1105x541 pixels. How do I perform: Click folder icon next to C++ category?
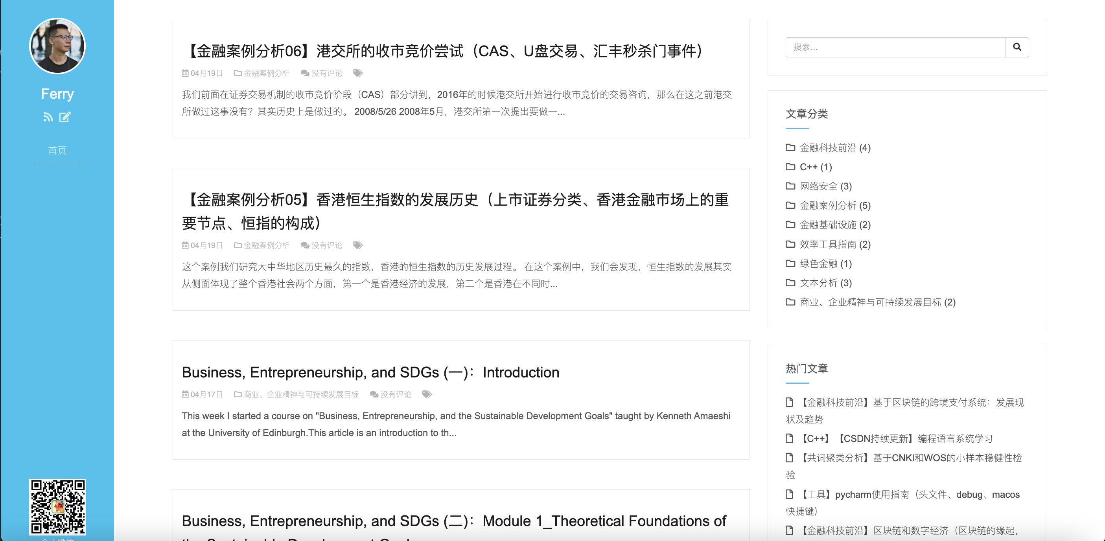tap(790, 167)
